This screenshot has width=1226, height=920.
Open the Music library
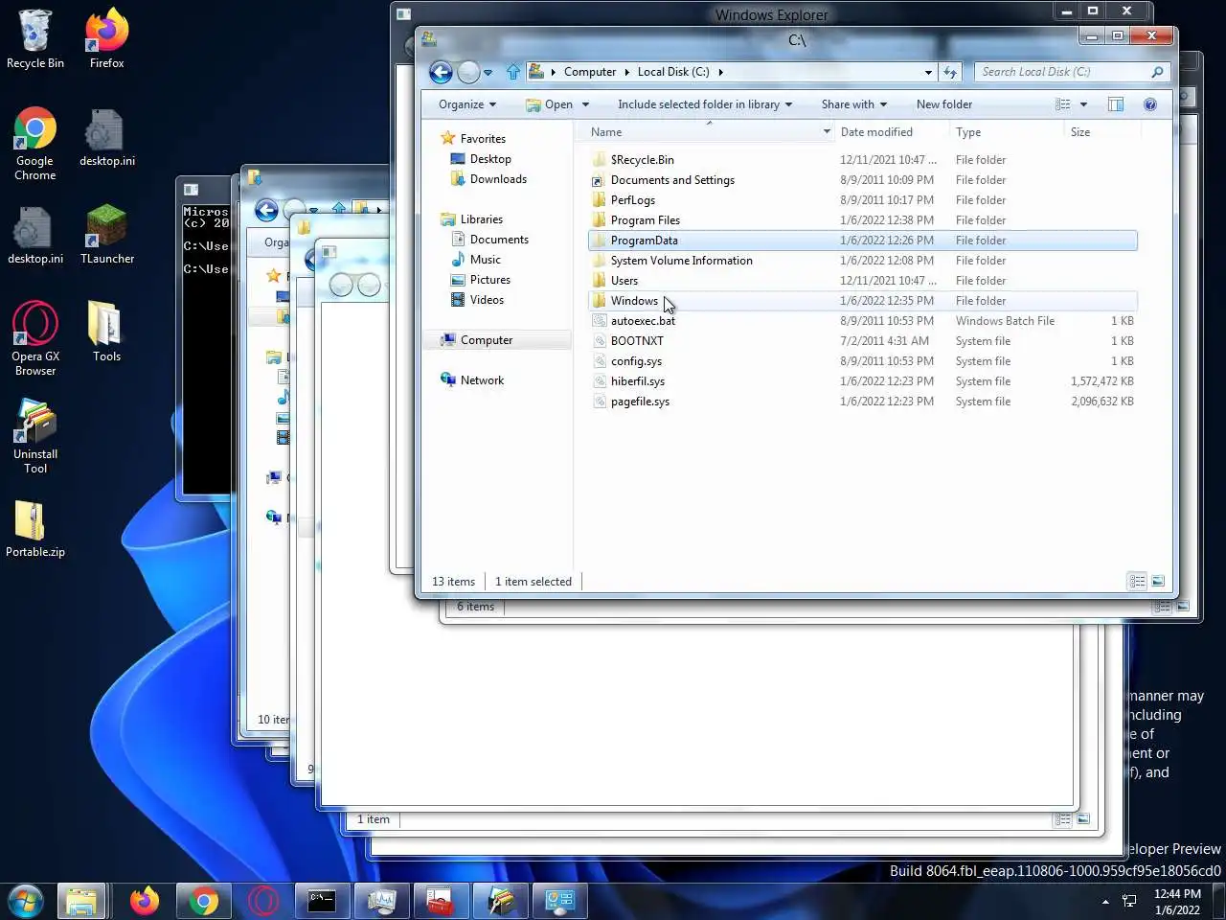485,260
